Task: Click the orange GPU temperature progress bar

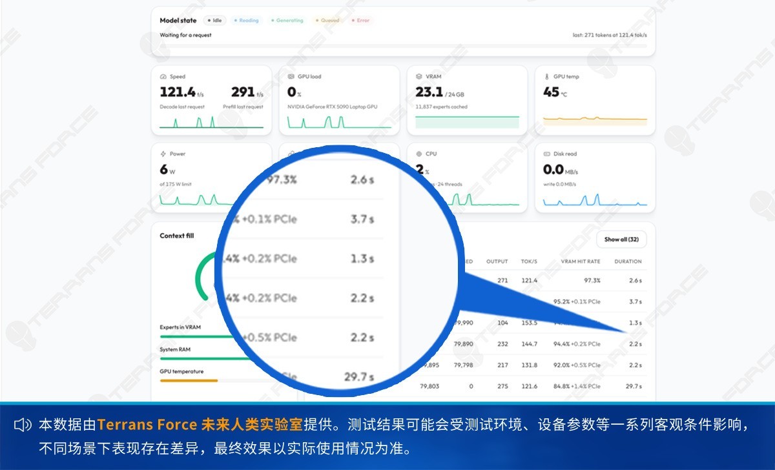Action: pyautogui.click(x=189, y=380)
